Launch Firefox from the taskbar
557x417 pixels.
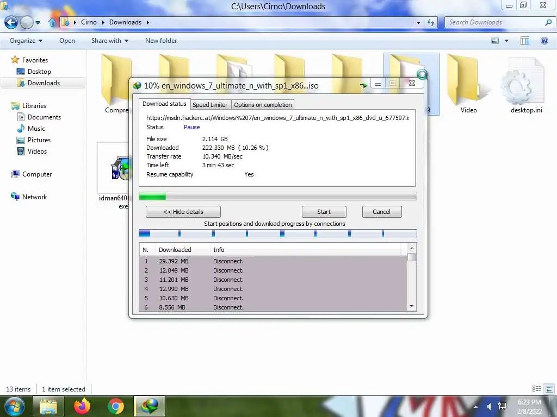coord(82,406)
